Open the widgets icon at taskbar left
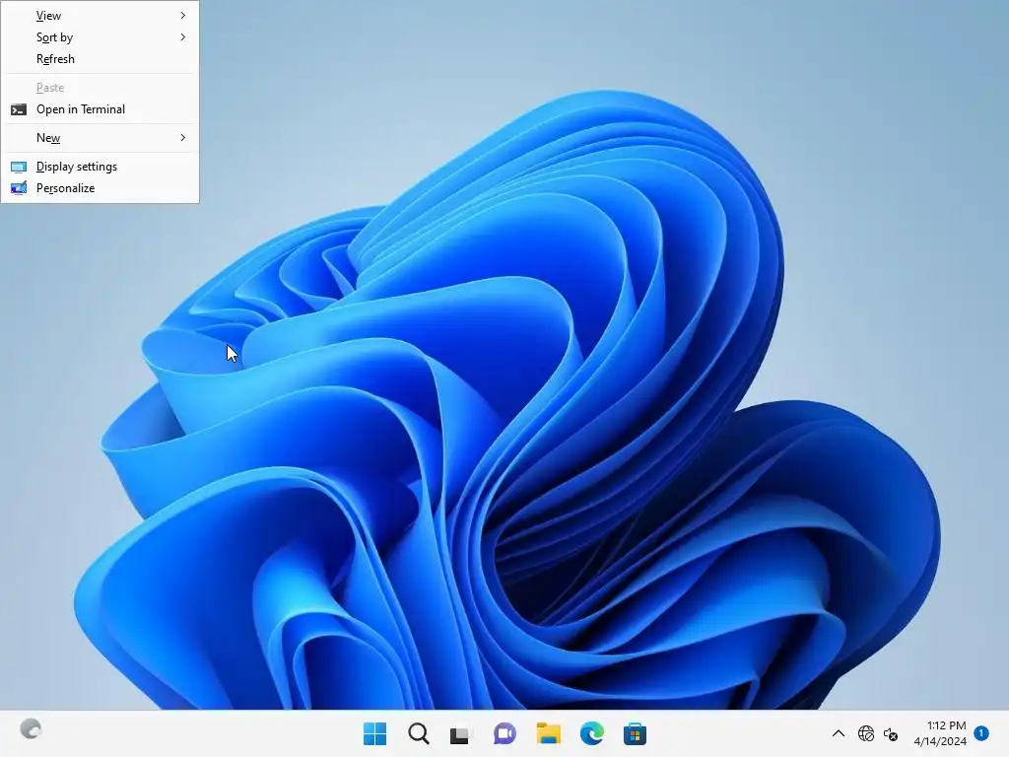The height and width of the screenshot is (757, 1009). [31, 728]
